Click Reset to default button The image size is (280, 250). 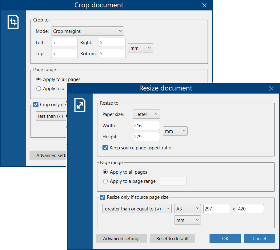(172, 238)
